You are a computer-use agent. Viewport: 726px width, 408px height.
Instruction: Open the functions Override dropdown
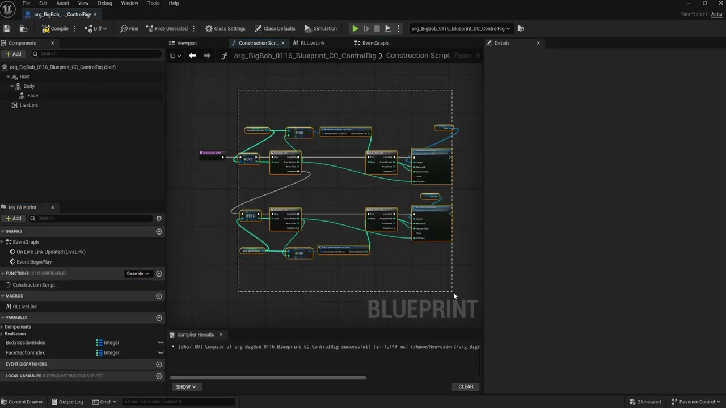pos(138,274)
